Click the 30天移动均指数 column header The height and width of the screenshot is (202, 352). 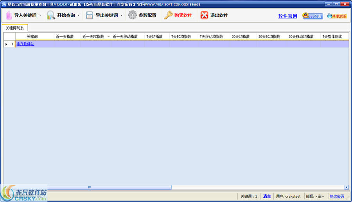(x=304, y=36)
